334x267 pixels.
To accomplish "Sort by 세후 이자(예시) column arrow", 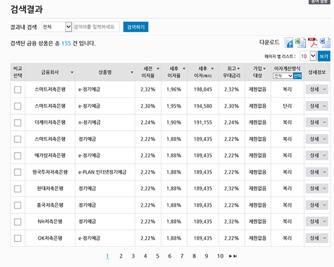I will coord(213,69).
